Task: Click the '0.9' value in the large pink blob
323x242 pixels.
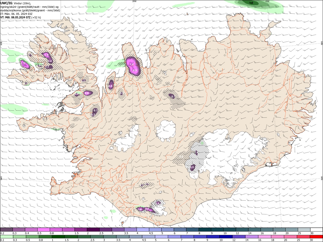Action: [135, 70]
